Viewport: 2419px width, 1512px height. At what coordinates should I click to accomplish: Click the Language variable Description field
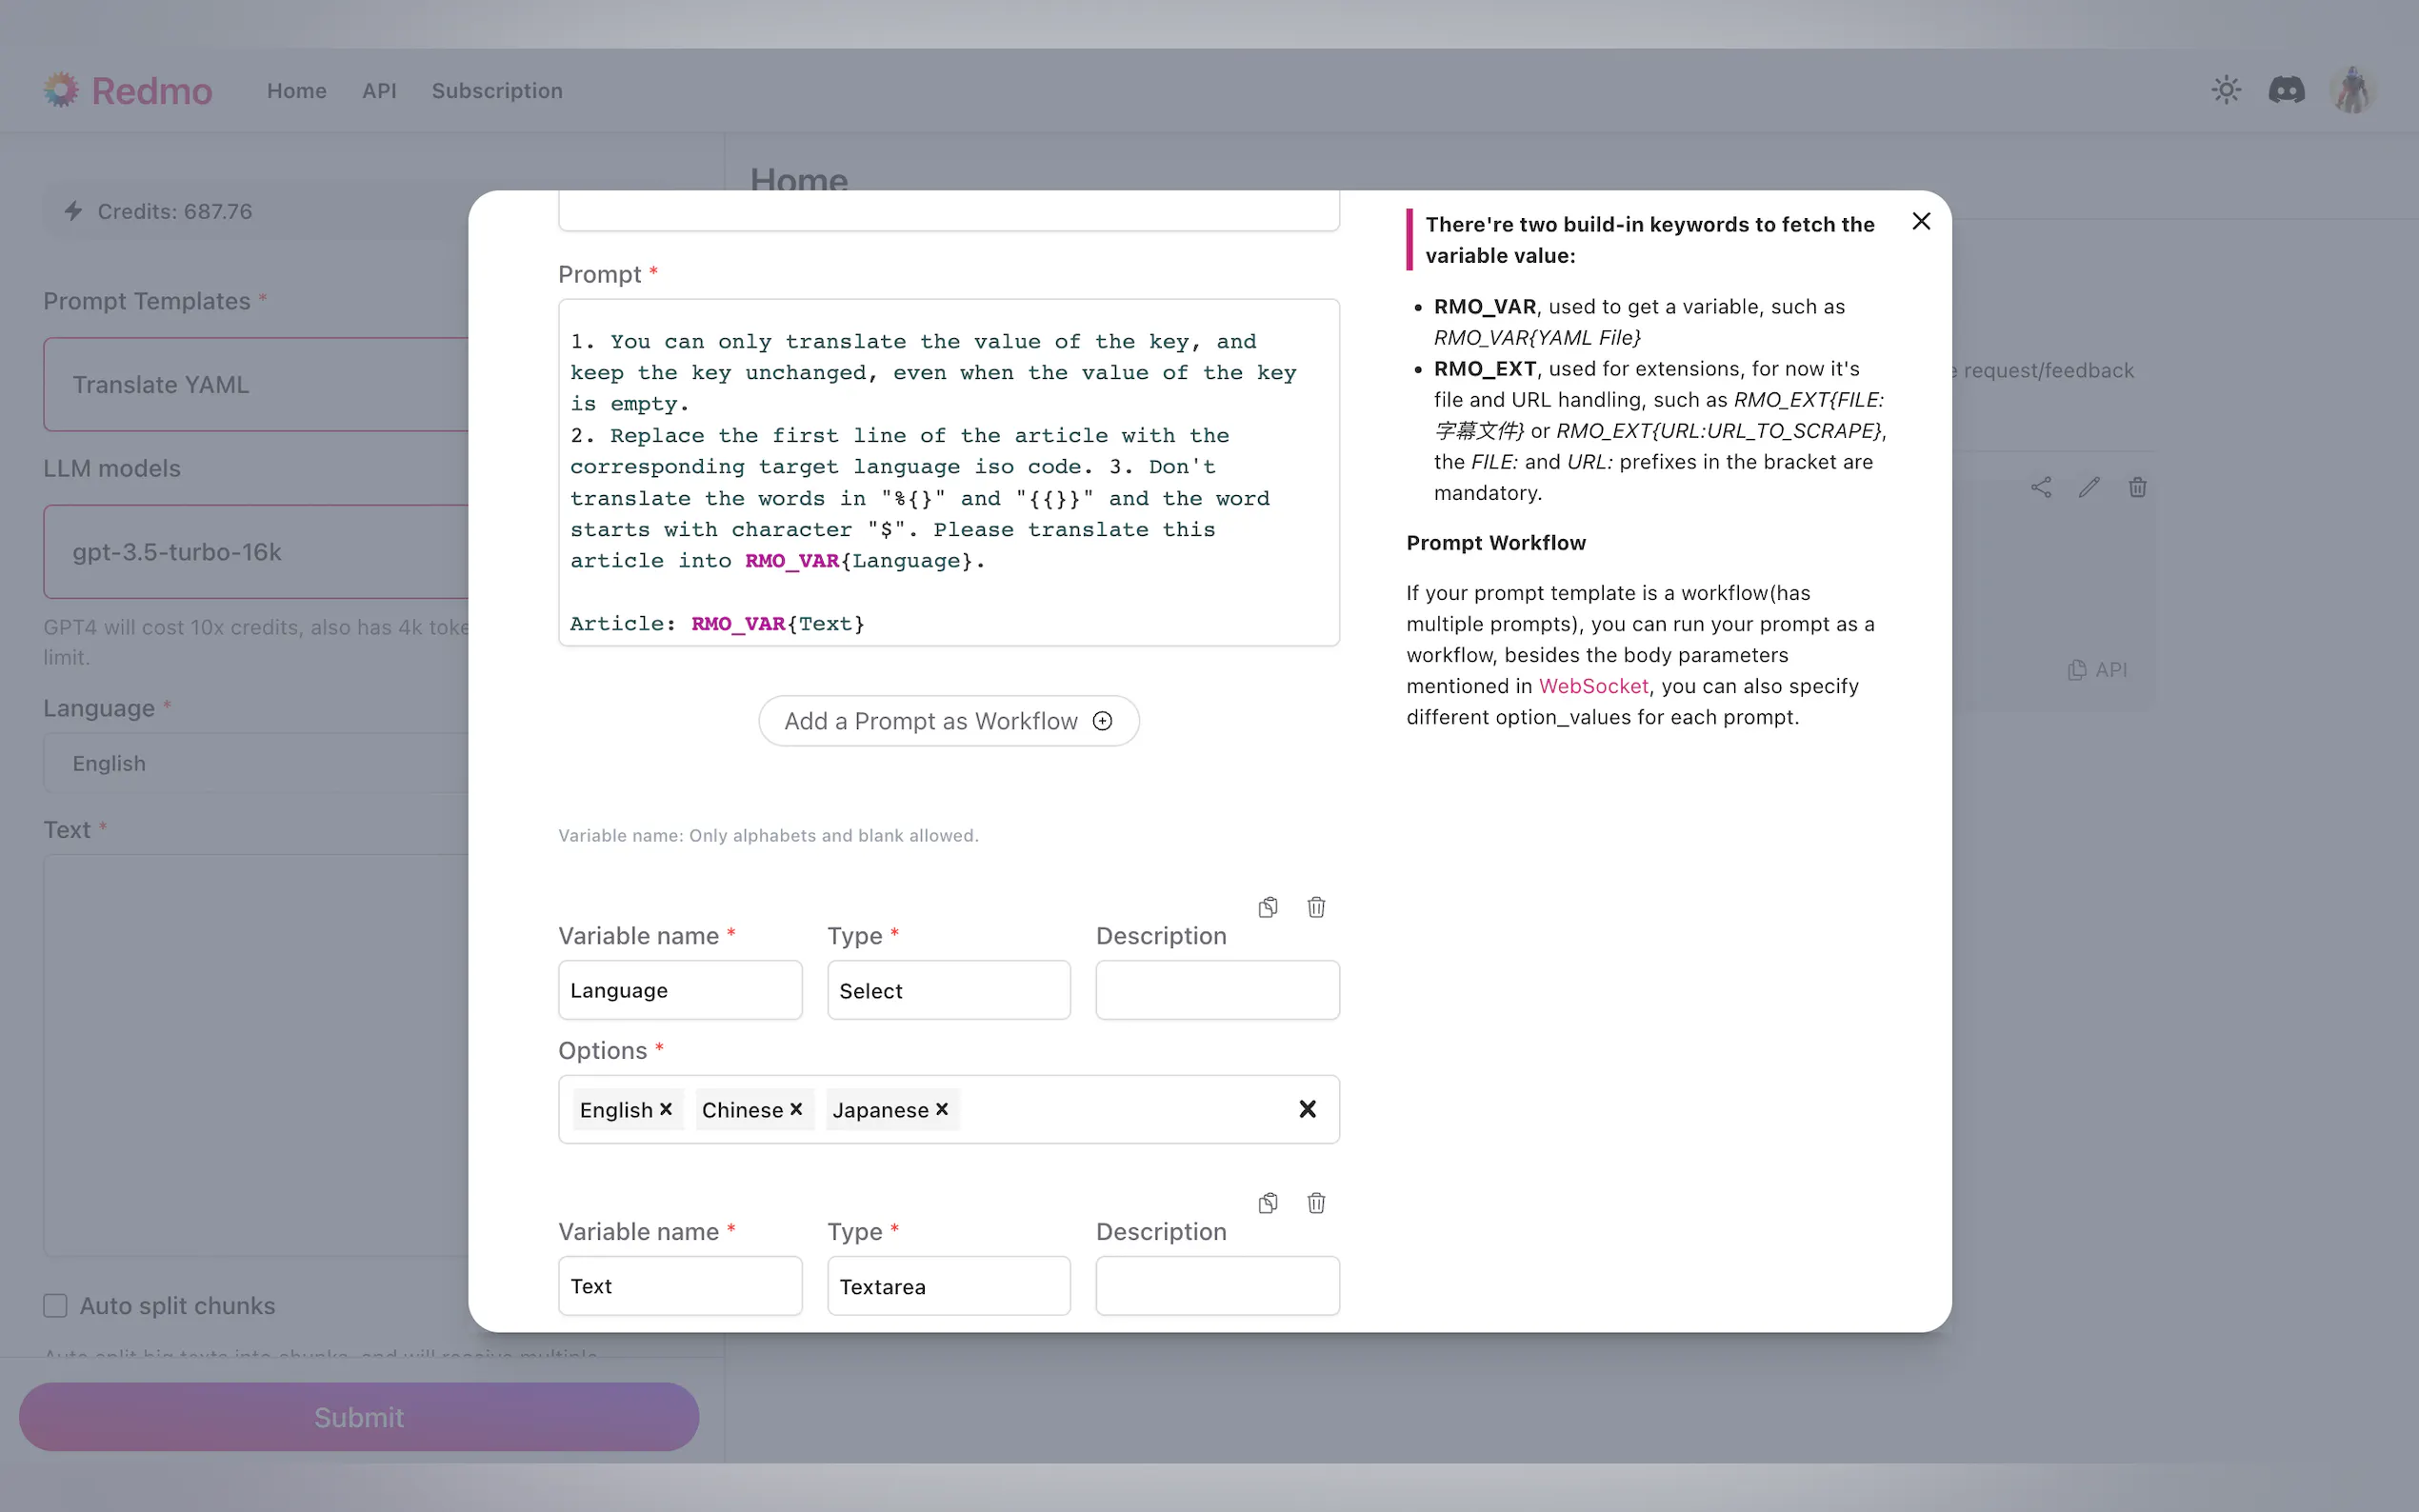1217,990
